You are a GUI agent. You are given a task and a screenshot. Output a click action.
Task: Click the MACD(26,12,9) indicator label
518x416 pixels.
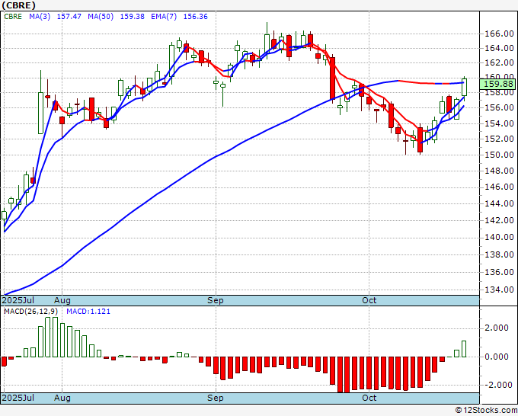[30, 312]
